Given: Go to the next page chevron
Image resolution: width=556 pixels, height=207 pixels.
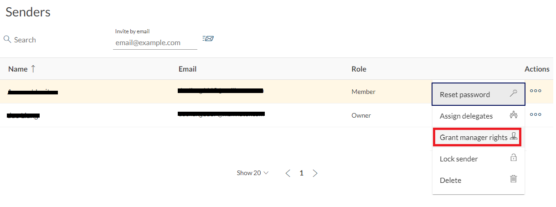Looking at the screenshot, I should 315,173.
